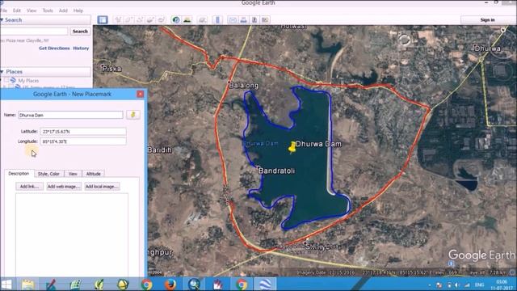
Task: Click the Bandratoli map label
Action: (276, 171)
